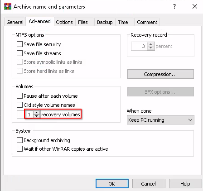Switch to the General tab
Viewport: 203px width, 191px height.
(x=15, y=22)
